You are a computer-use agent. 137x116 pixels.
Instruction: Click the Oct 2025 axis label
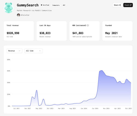tap(129, 108)
